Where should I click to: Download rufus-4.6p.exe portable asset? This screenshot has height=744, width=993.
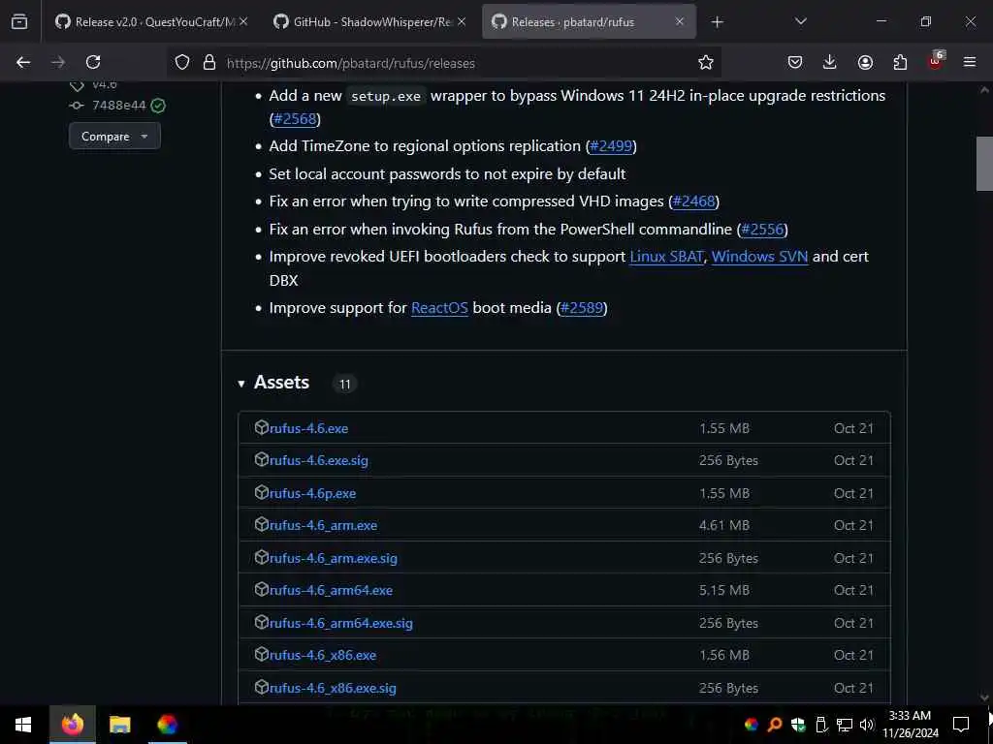[312, 493]
